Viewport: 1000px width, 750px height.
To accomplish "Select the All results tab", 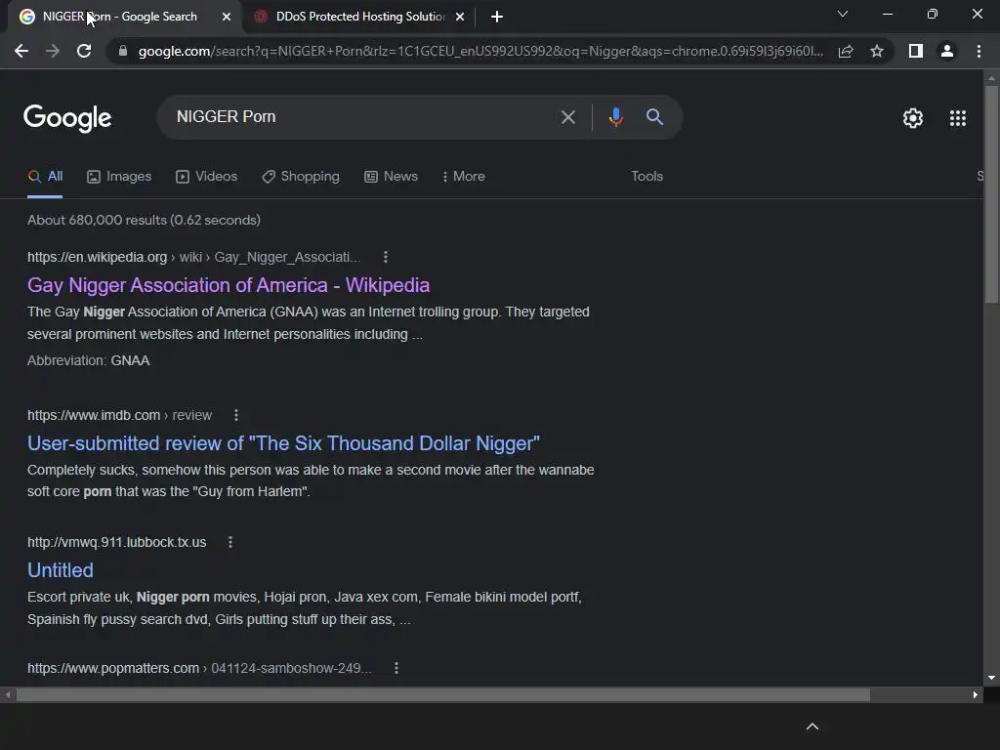I will point(45,177).
